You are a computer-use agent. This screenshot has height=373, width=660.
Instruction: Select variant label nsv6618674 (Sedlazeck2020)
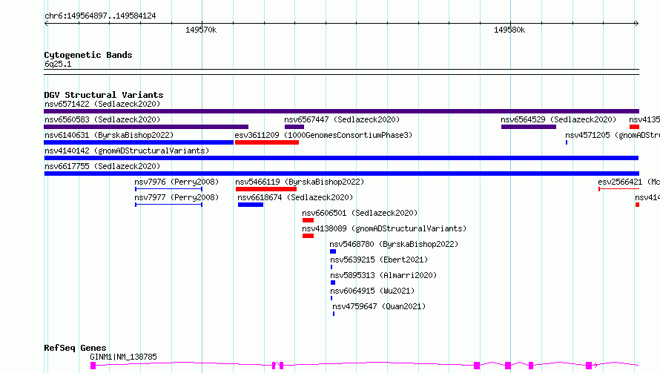pos(295,197)
